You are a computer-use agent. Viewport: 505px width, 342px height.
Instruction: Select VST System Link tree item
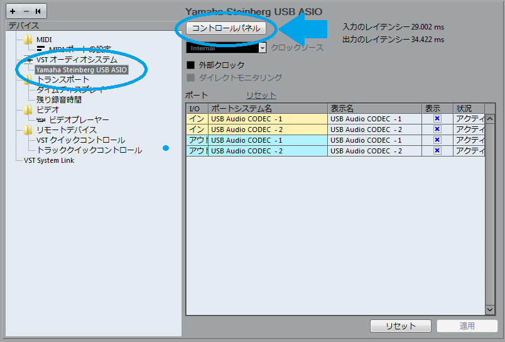click(x=49, y=160)
